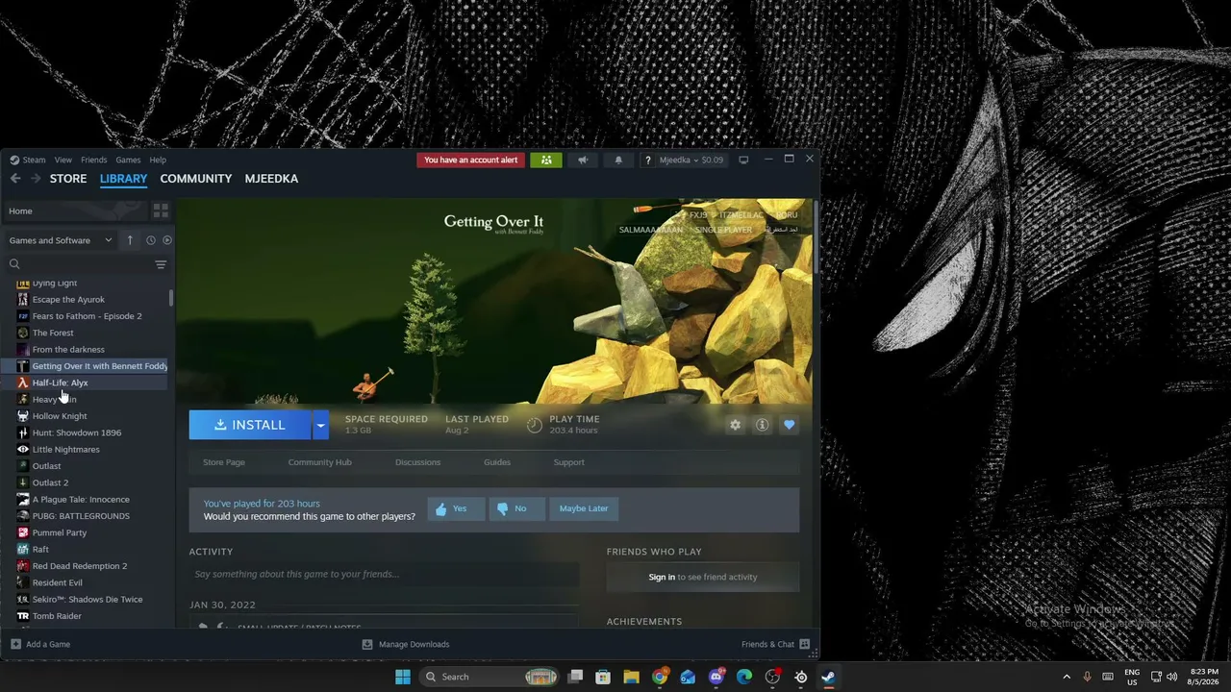Show game info with the info icon
1231x692 pixels.
coord(762,425)
